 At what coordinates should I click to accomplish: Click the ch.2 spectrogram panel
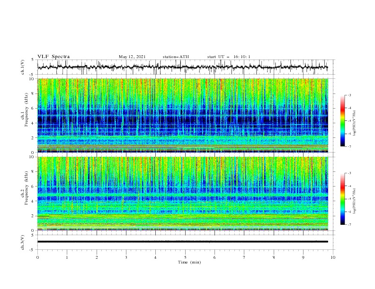pyautogui.click(x=182, y=194)
